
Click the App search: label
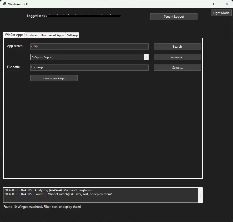coord(15,46)
